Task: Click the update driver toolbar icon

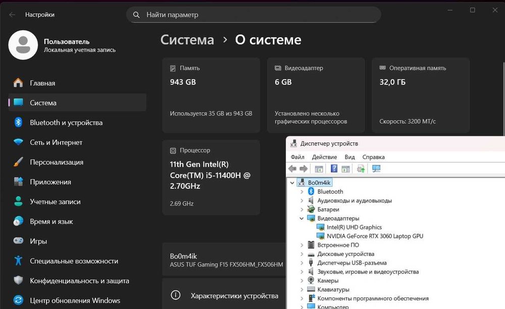Action: point(361,169)
